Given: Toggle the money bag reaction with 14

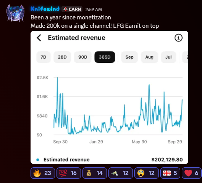Looking at the screenshot, I should pyautogui.click(x=95, y=173).
